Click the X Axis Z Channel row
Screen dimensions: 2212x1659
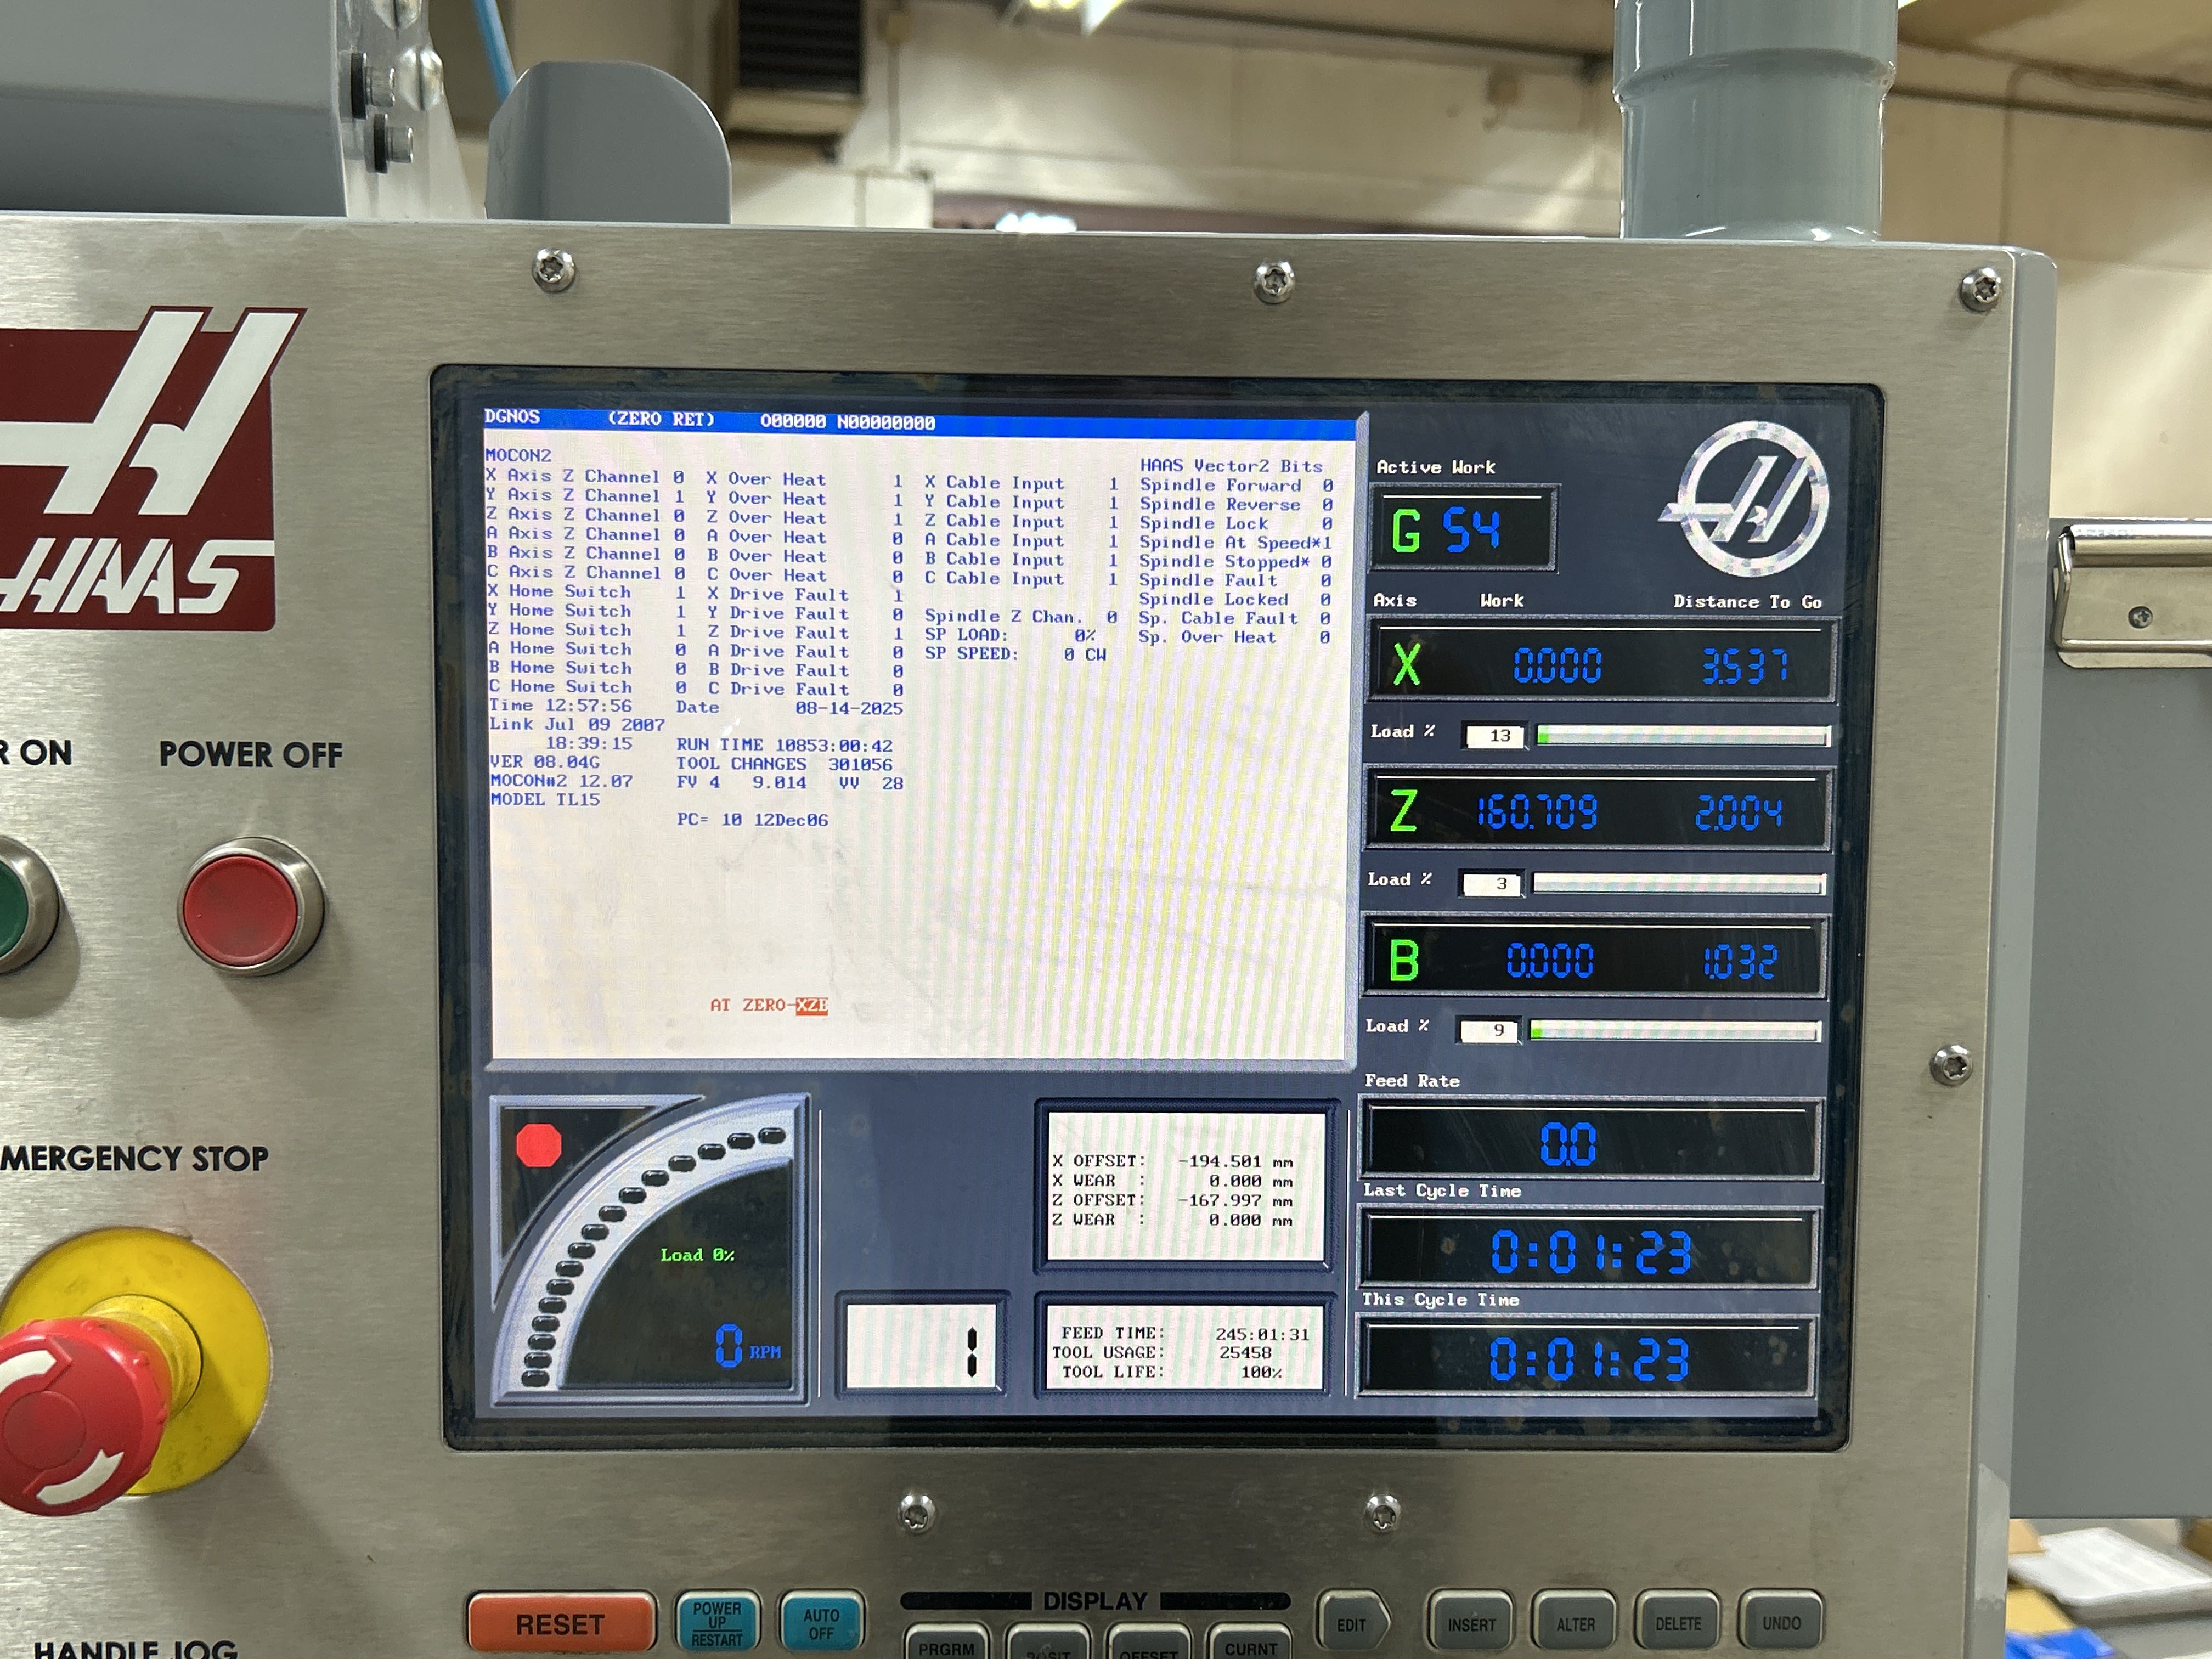click(585, 476)
